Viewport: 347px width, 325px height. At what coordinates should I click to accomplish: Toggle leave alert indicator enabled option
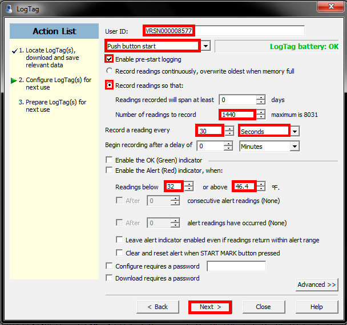pyautogui.click(x=120, y=240)
